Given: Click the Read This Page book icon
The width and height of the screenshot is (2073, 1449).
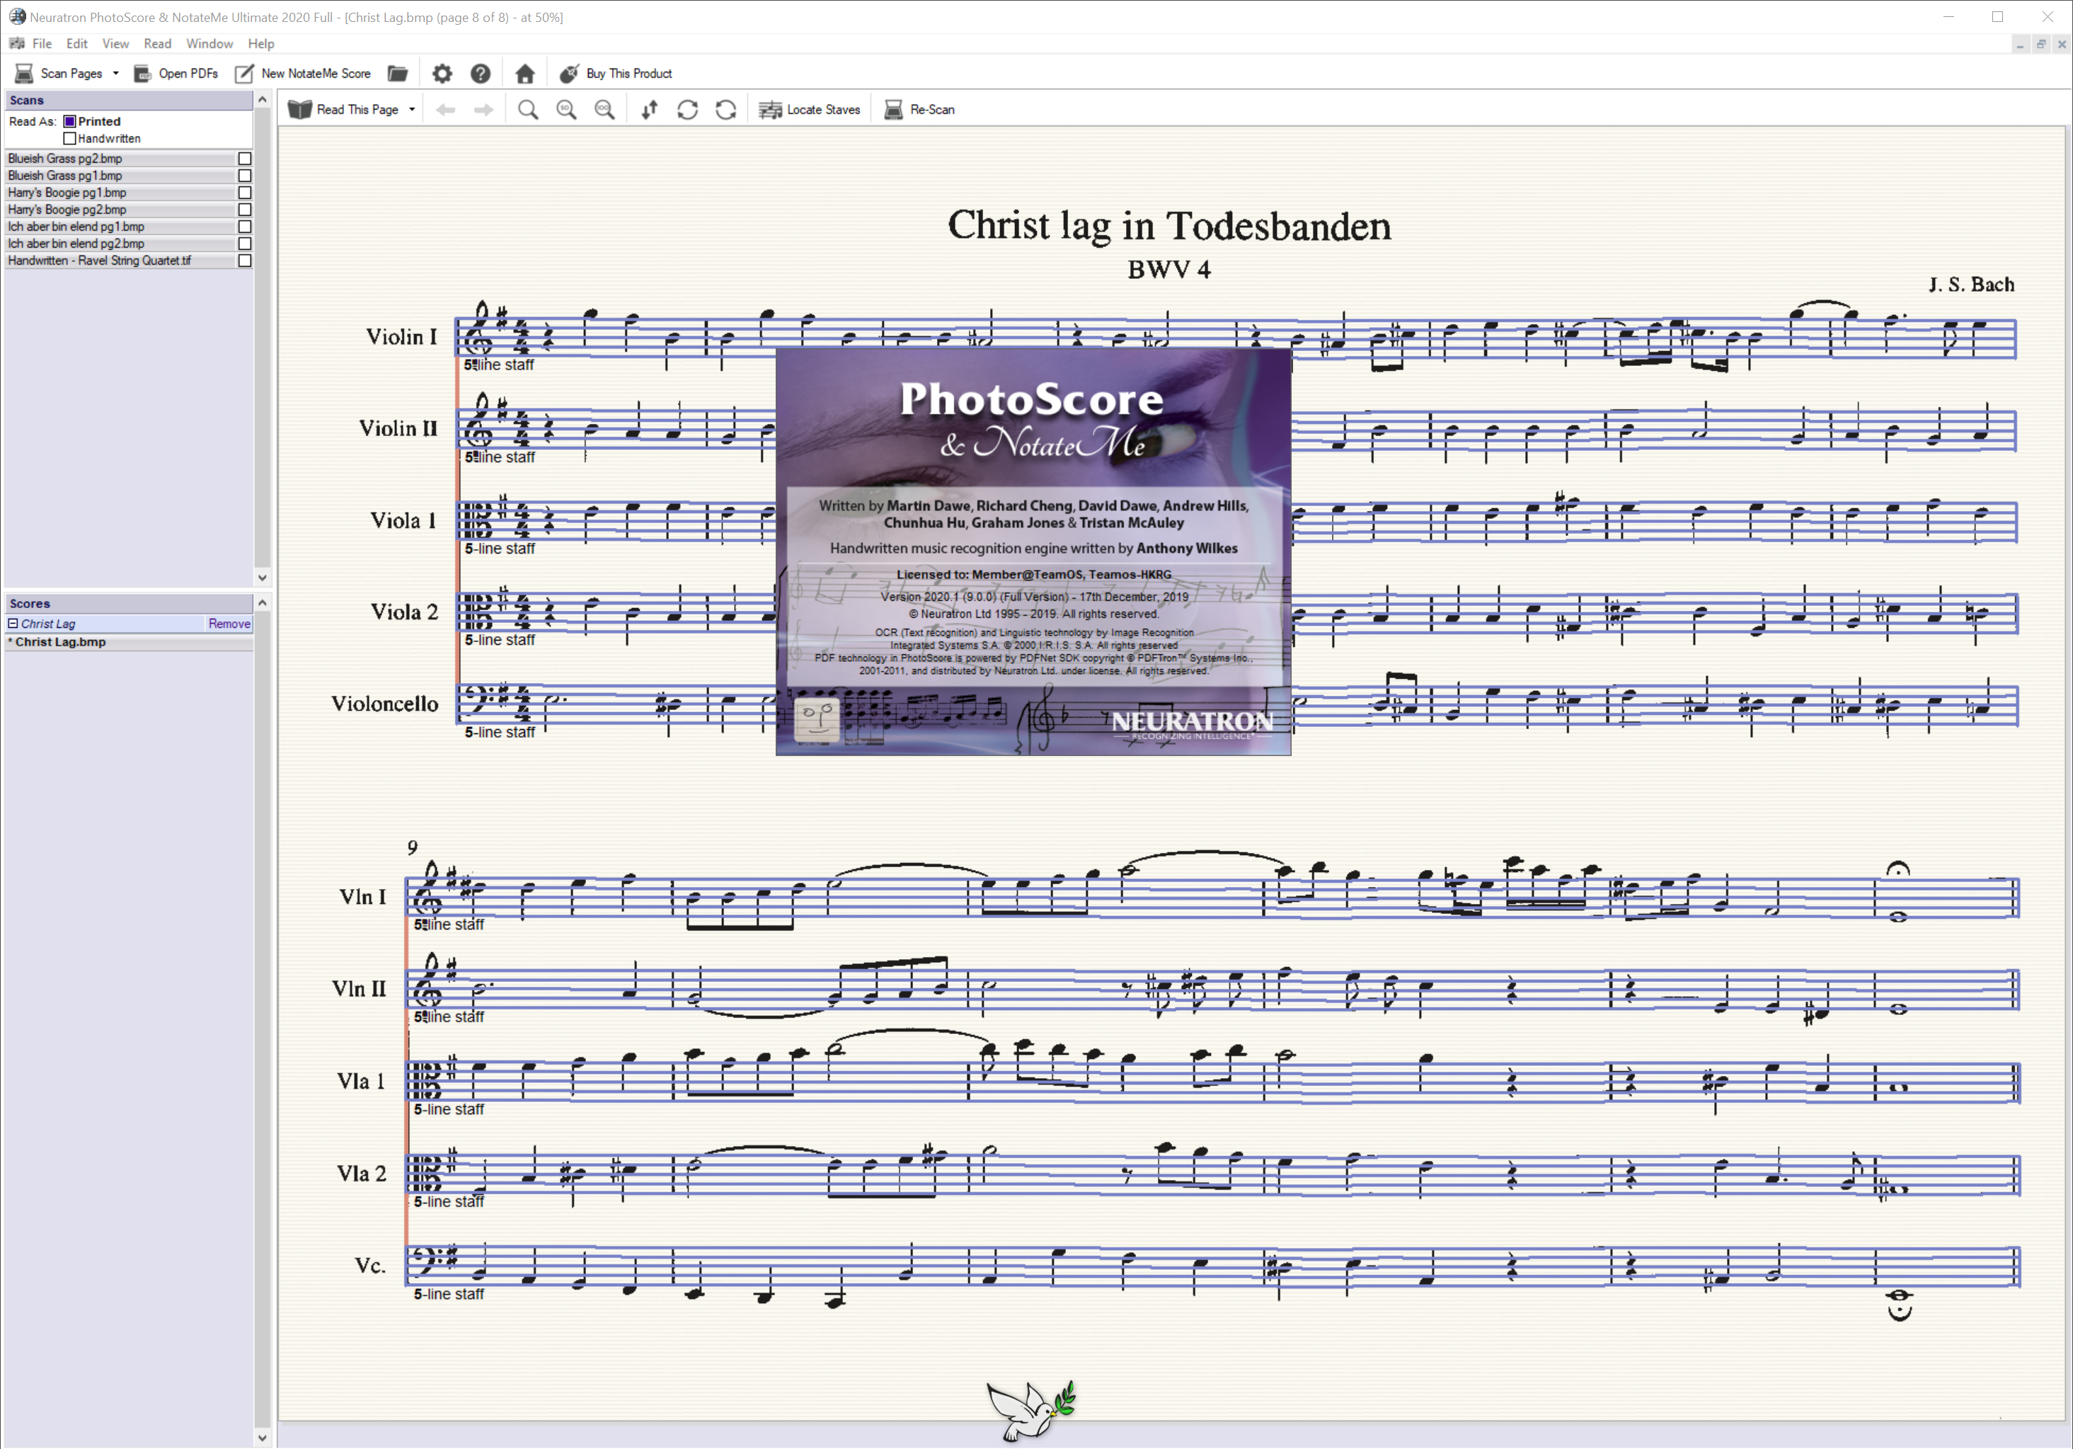Looking at the screenshot, I should pyautogui.click(x=300, y=109).
